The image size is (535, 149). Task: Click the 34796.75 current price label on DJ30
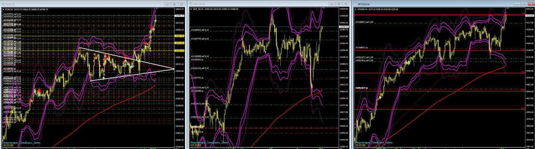[179, 16]
